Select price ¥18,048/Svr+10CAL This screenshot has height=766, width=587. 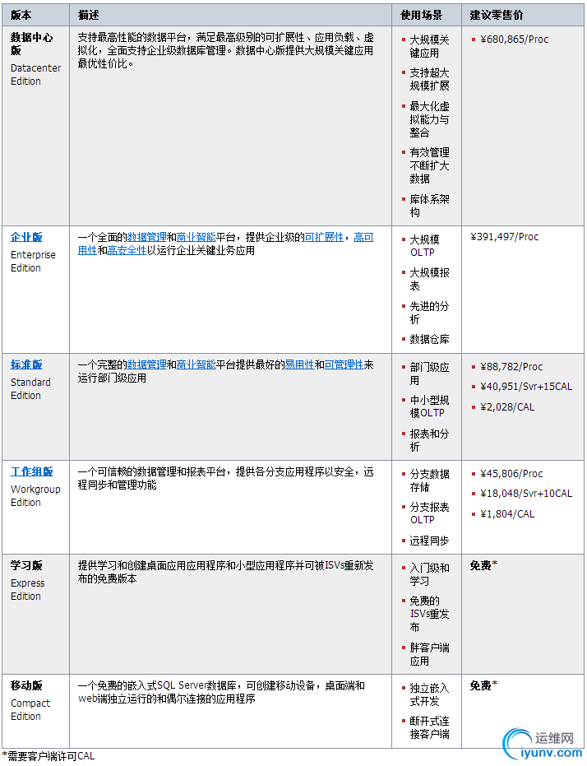click(526, 494)
